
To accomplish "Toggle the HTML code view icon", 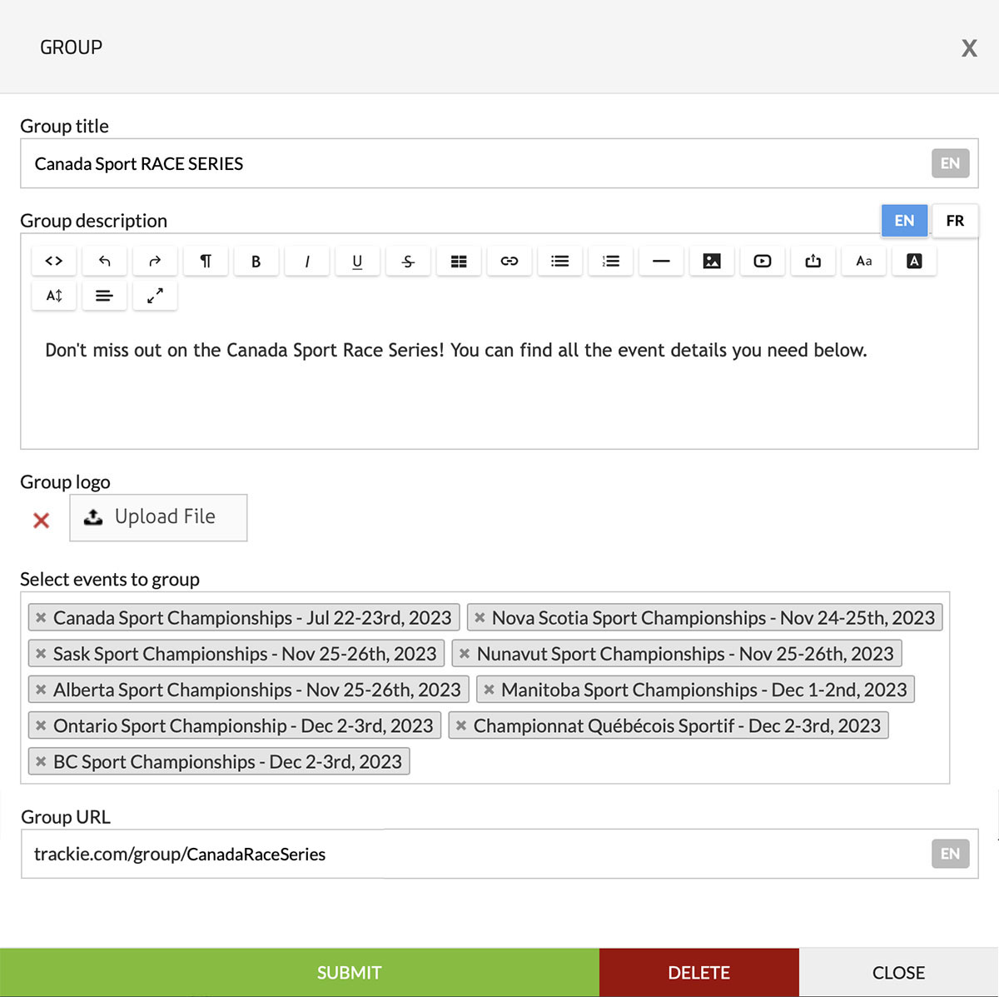I will (x=54, y=262).
